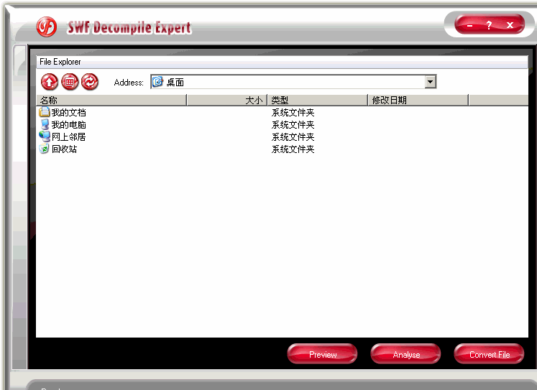The image size is (537, 390).
Task: Select the 我的电脑 computer icon
Action: pos(44,124)
